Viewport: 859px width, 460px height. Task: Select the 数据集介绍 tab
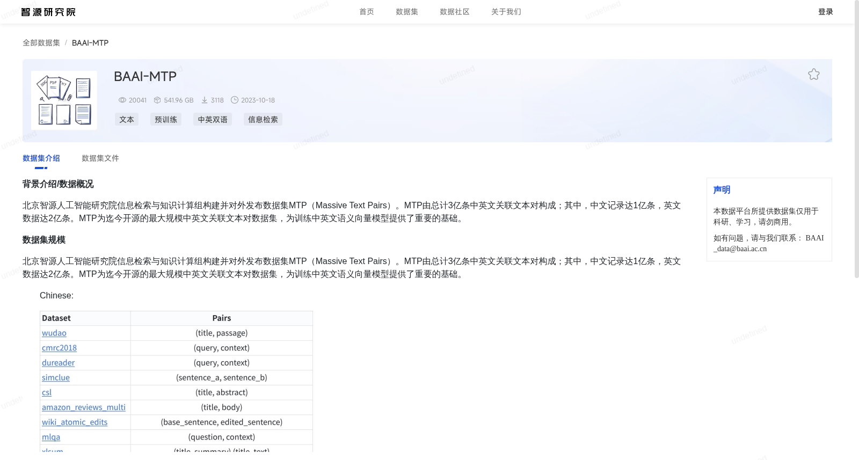click(41, 158)
